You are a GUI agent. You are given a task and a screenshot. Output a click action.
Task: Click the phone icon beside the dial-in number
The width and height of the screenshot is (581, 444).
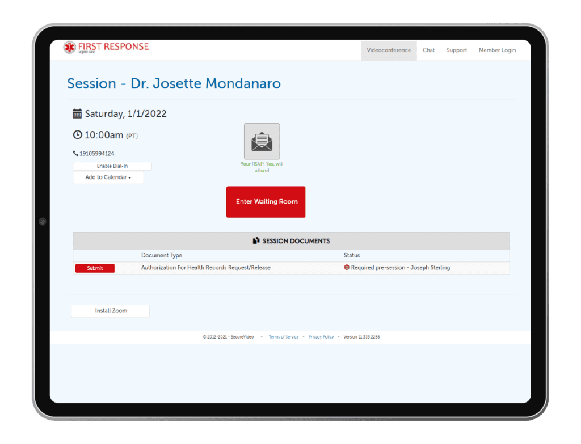pyautogui.click(x=74, y=153)
